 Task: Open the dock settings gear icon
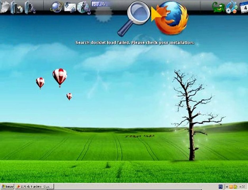pyautogui.click(x=232, y=8)
